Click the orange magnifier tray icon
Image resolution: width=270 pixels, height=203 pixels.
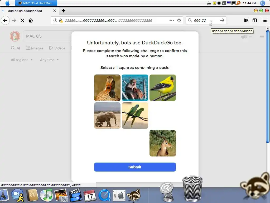click(238, 3)
